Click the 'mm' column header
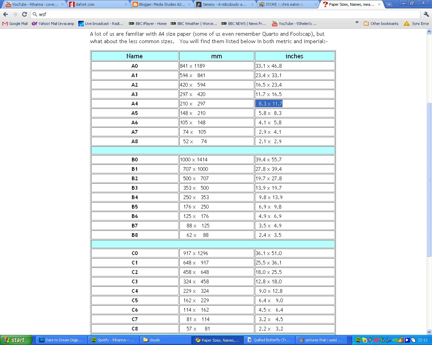Viewport: 432px width, 345px height. pyautogui.click(x=216, y=56)
